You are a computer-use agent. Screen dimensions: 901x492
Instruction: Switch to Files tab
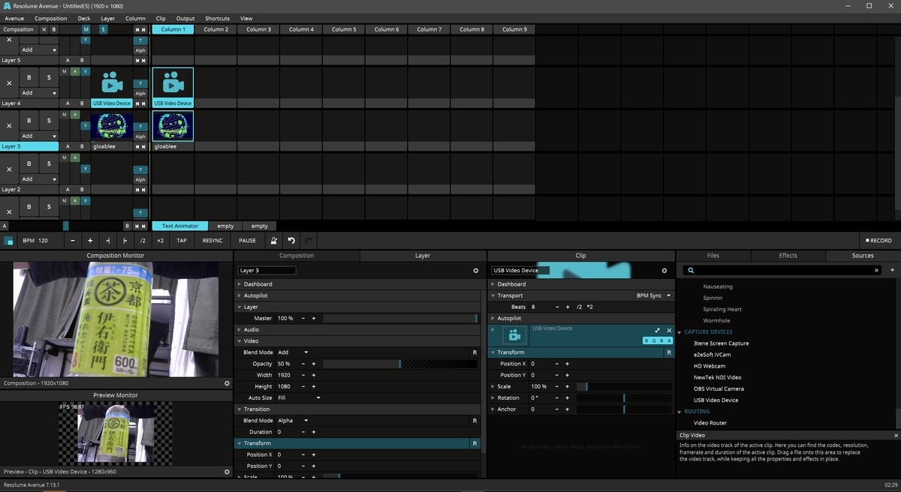tap(713, 256)
